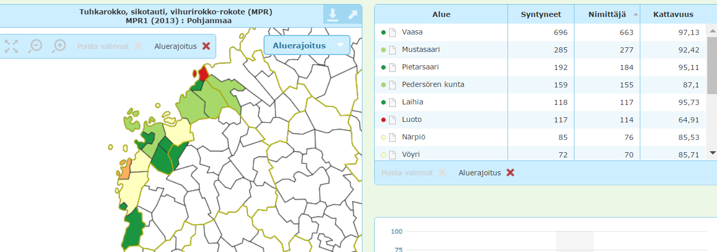Image resolution: width=717 pixels, height=252 pixels.
Task: Expand map panel with diagonal arrow icon
Action: click(x=353, y=15)
